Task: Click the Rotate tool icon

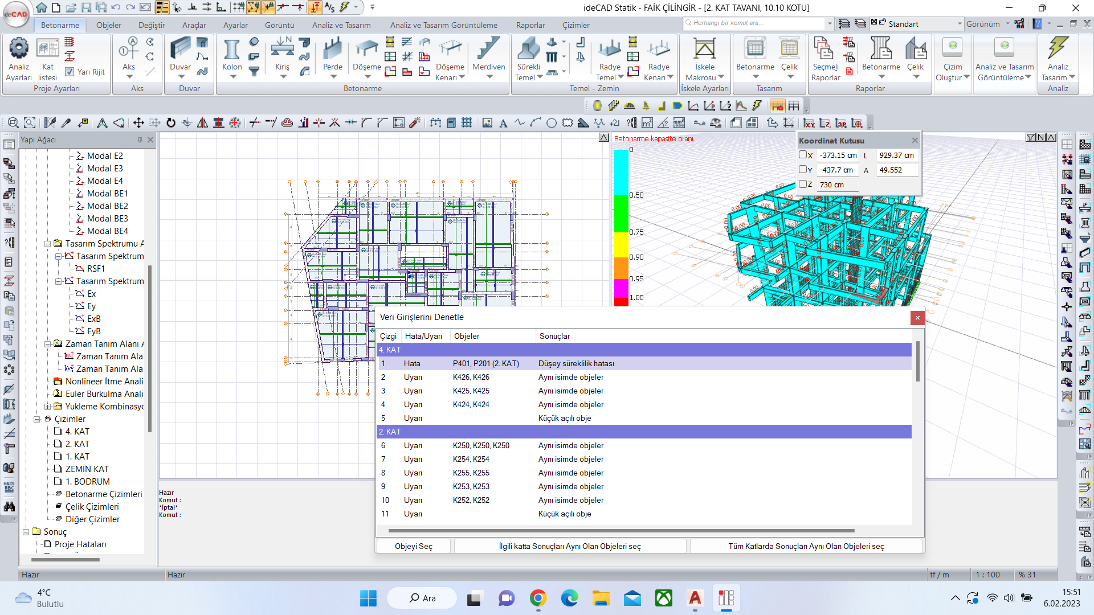Action: pos(171,123)
